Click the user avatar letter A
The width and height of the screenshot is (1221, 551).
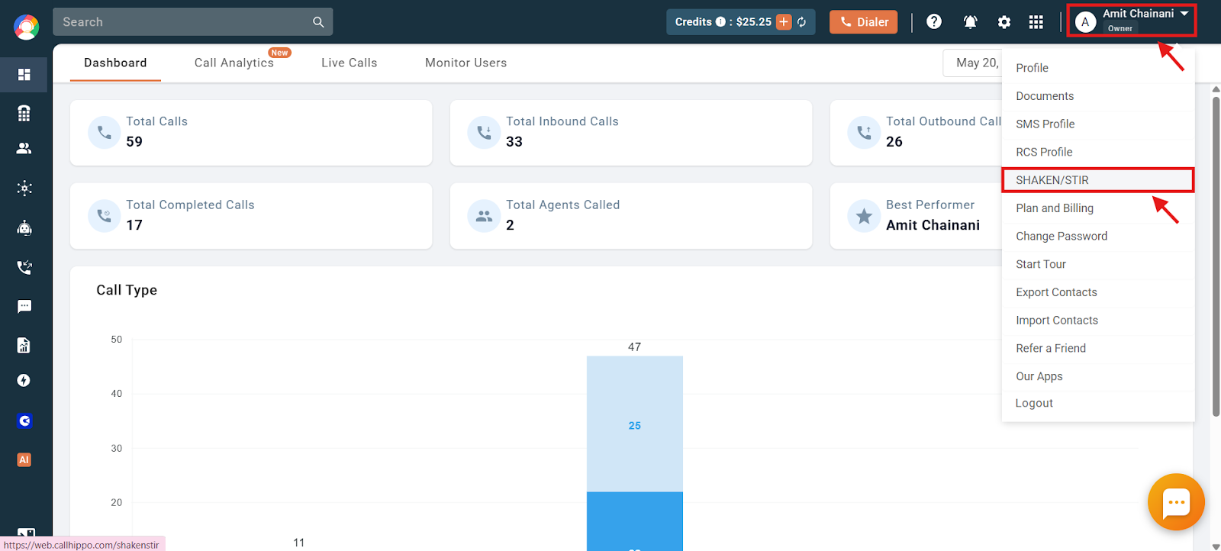coord(1085,22)
